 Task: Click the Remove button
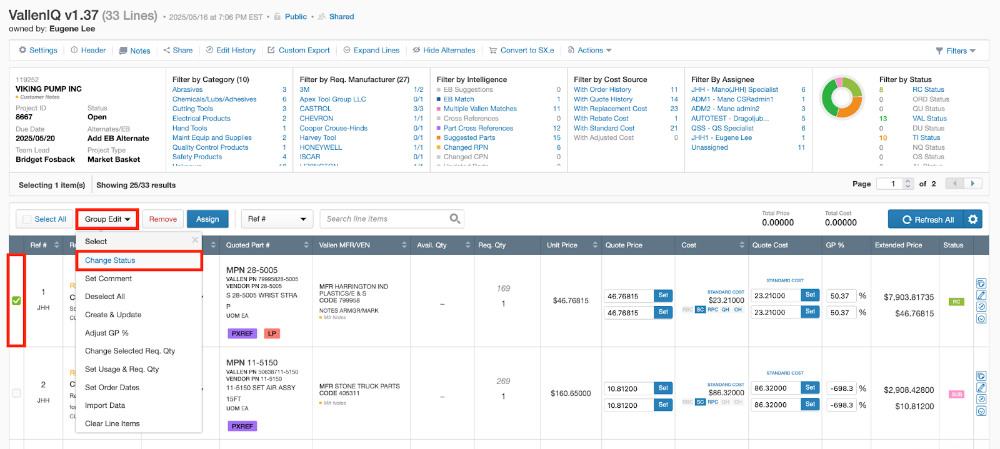coord(162,219)
